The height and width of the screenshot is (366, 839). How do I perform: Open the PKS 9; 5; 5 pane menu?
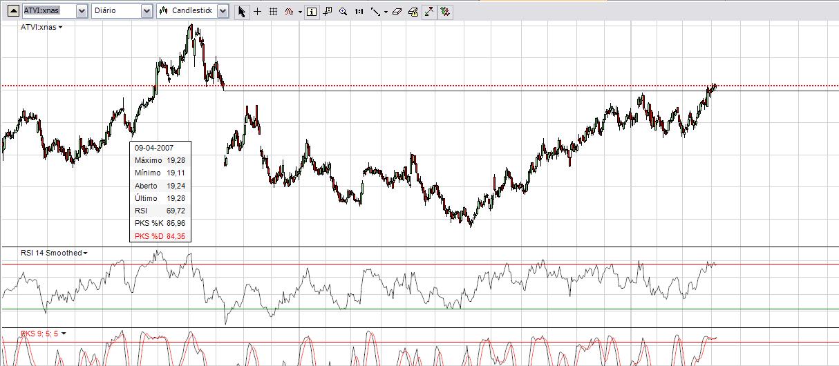[x=44, y=334]
